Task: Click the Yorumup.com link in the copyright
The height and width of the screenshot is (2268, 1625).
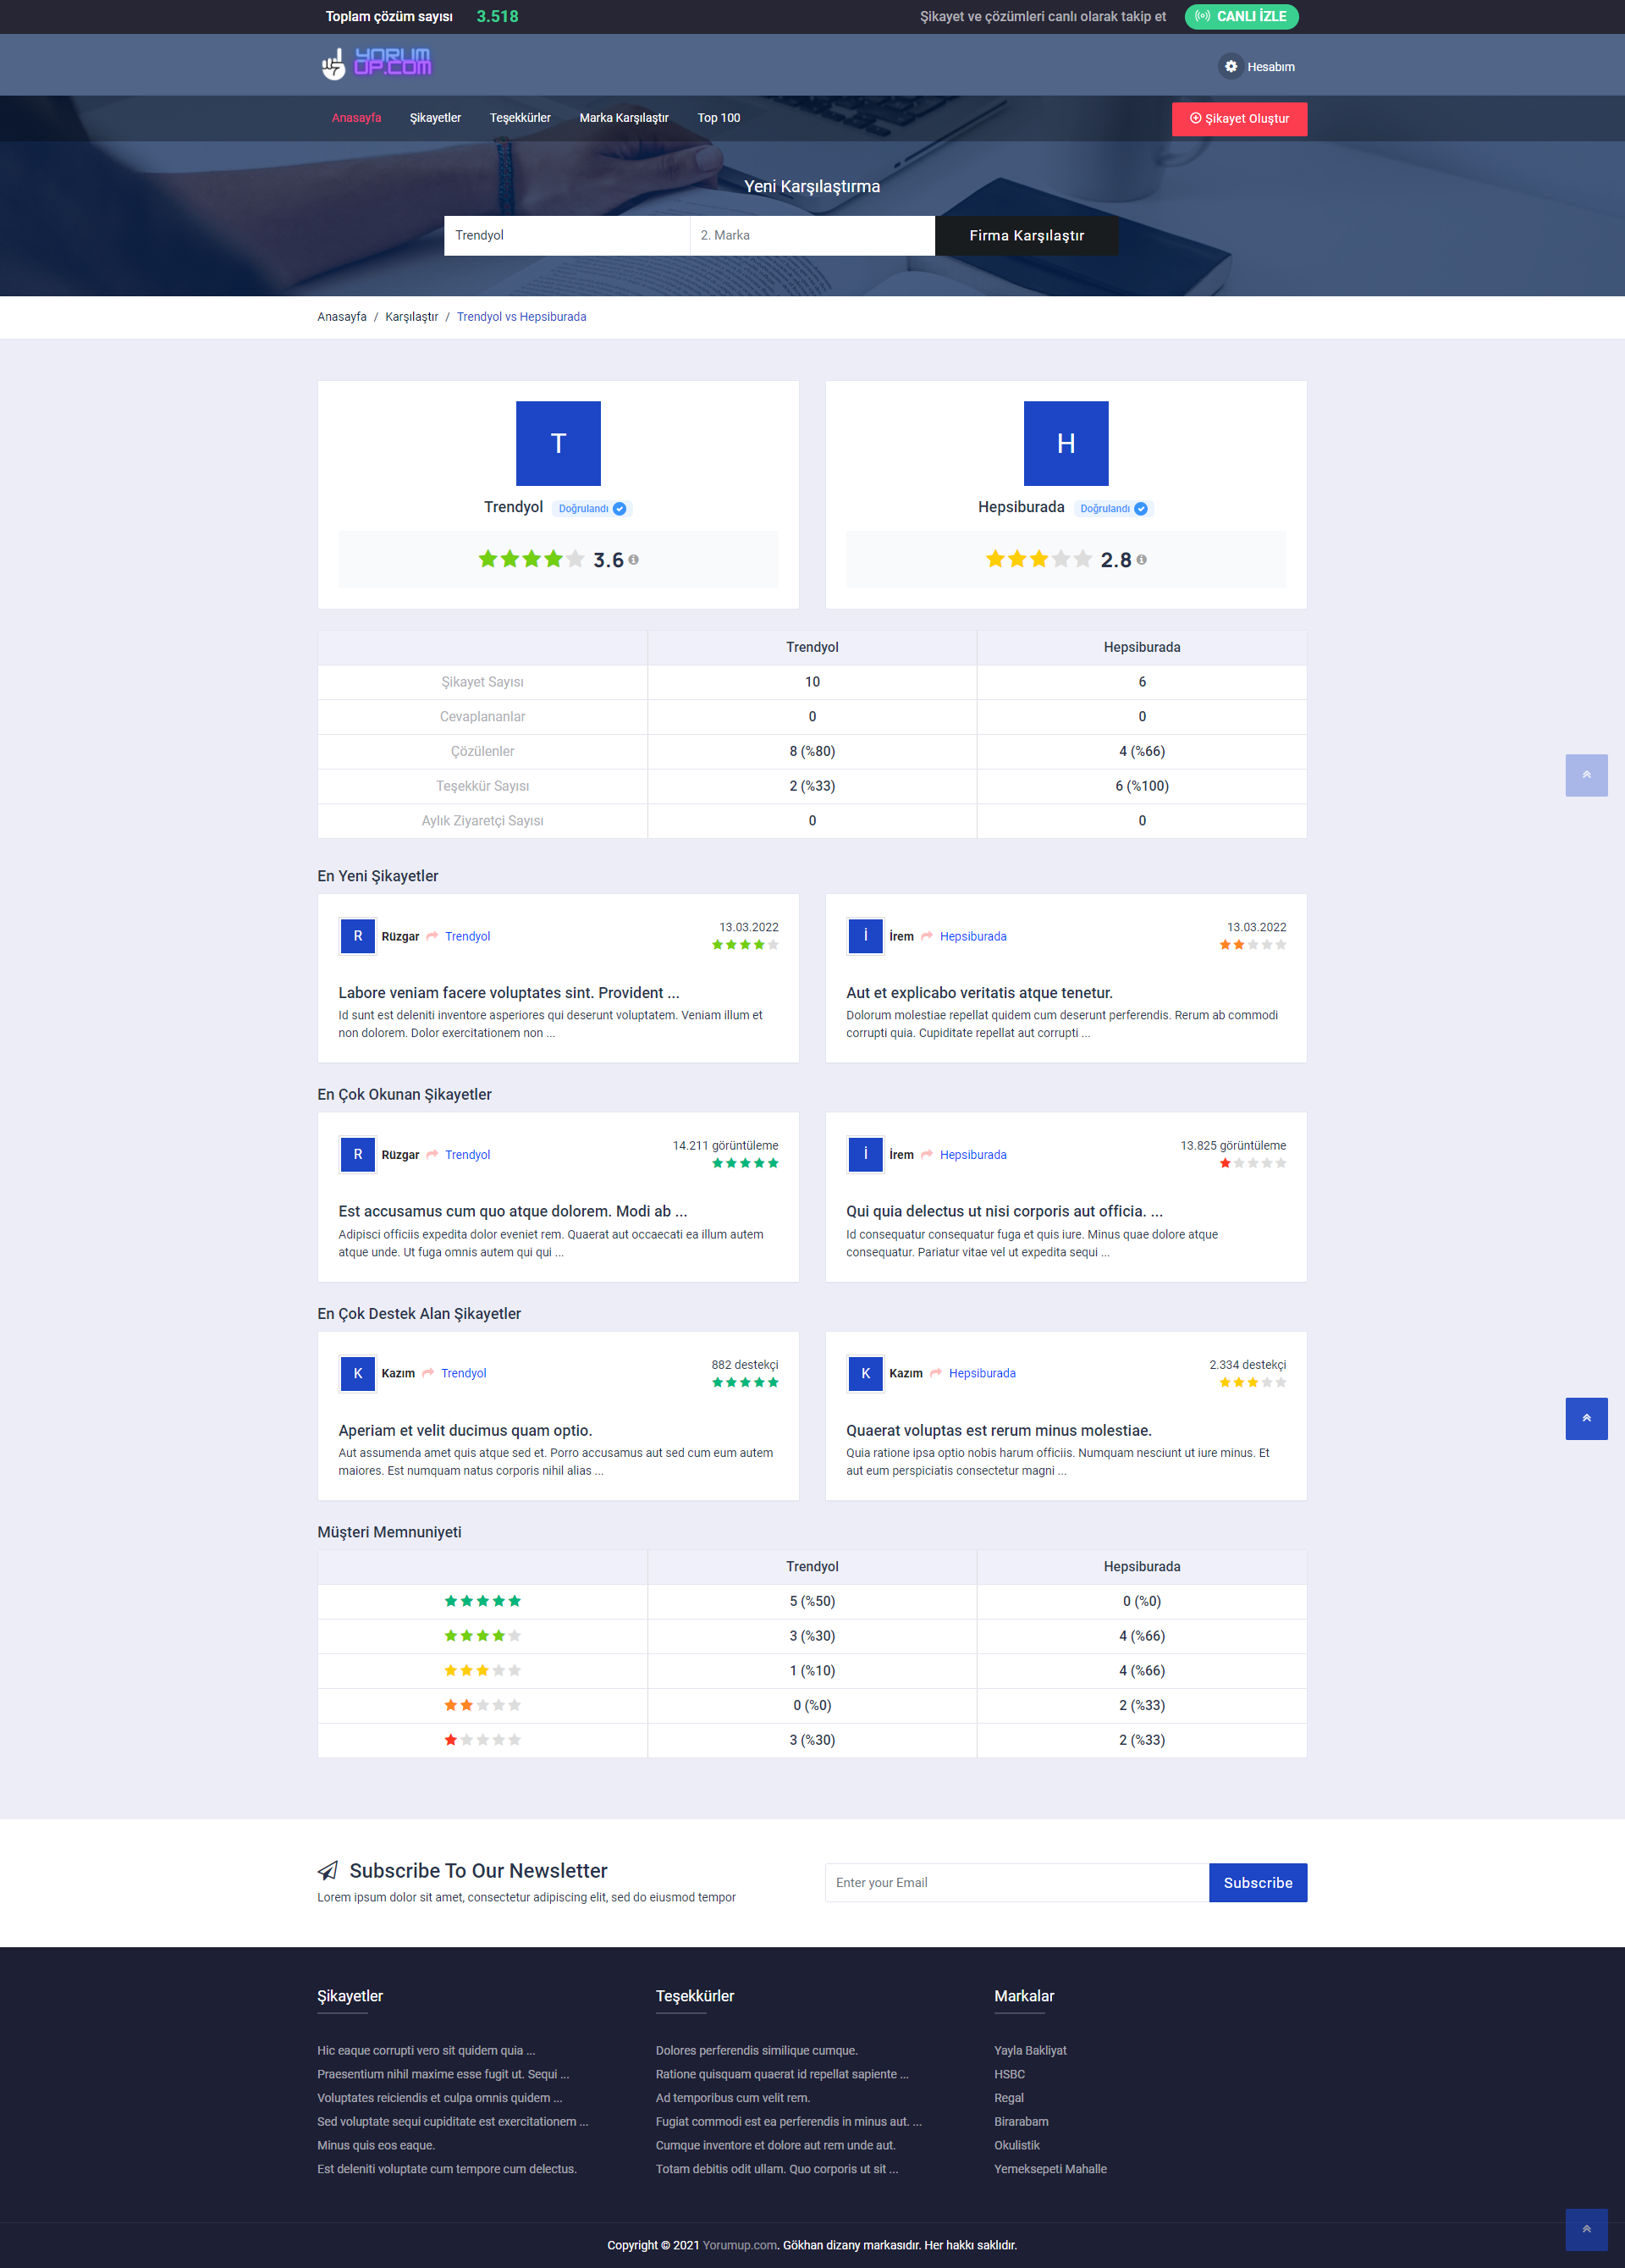Action: pos(740,2246)
